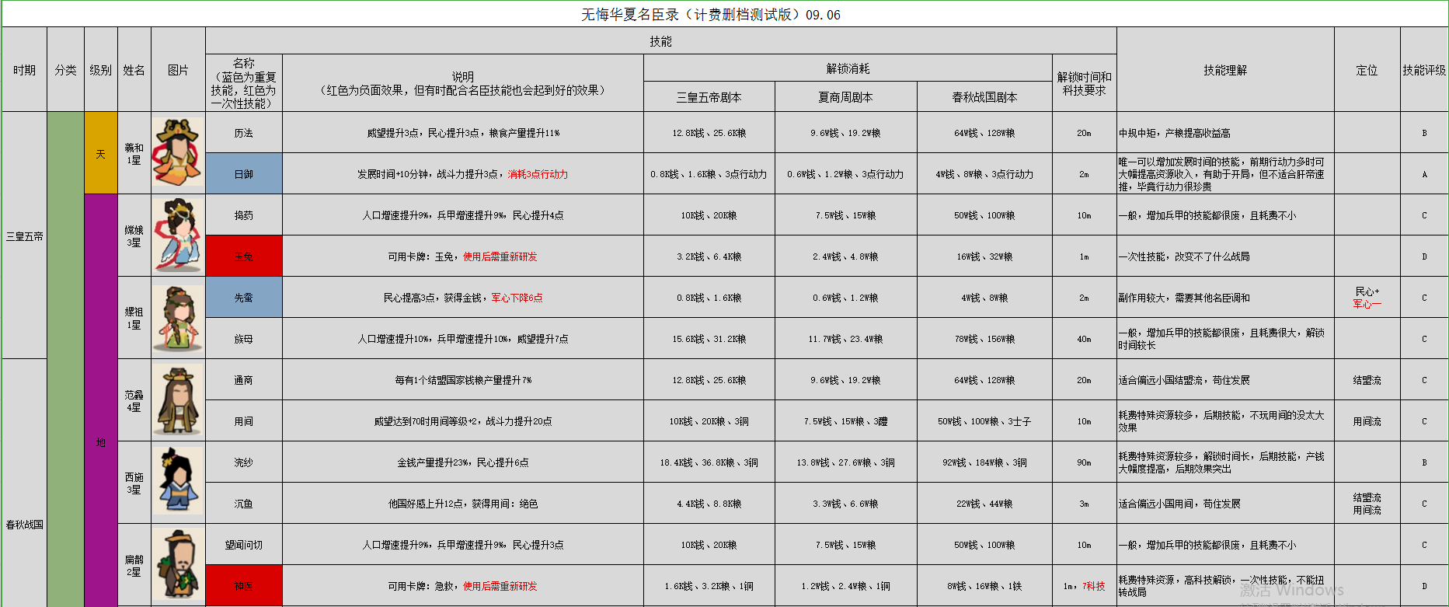The height and width of the screenshot is (607, 1449).
Task: Select the blue 先蚕 skill cell
Action: point(244,298)
